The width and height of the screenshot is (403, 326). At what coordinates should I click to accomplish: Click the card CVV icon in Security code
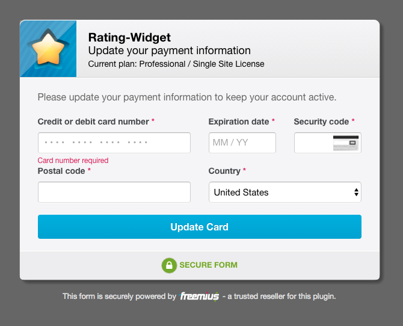click(x=346, y=143)
